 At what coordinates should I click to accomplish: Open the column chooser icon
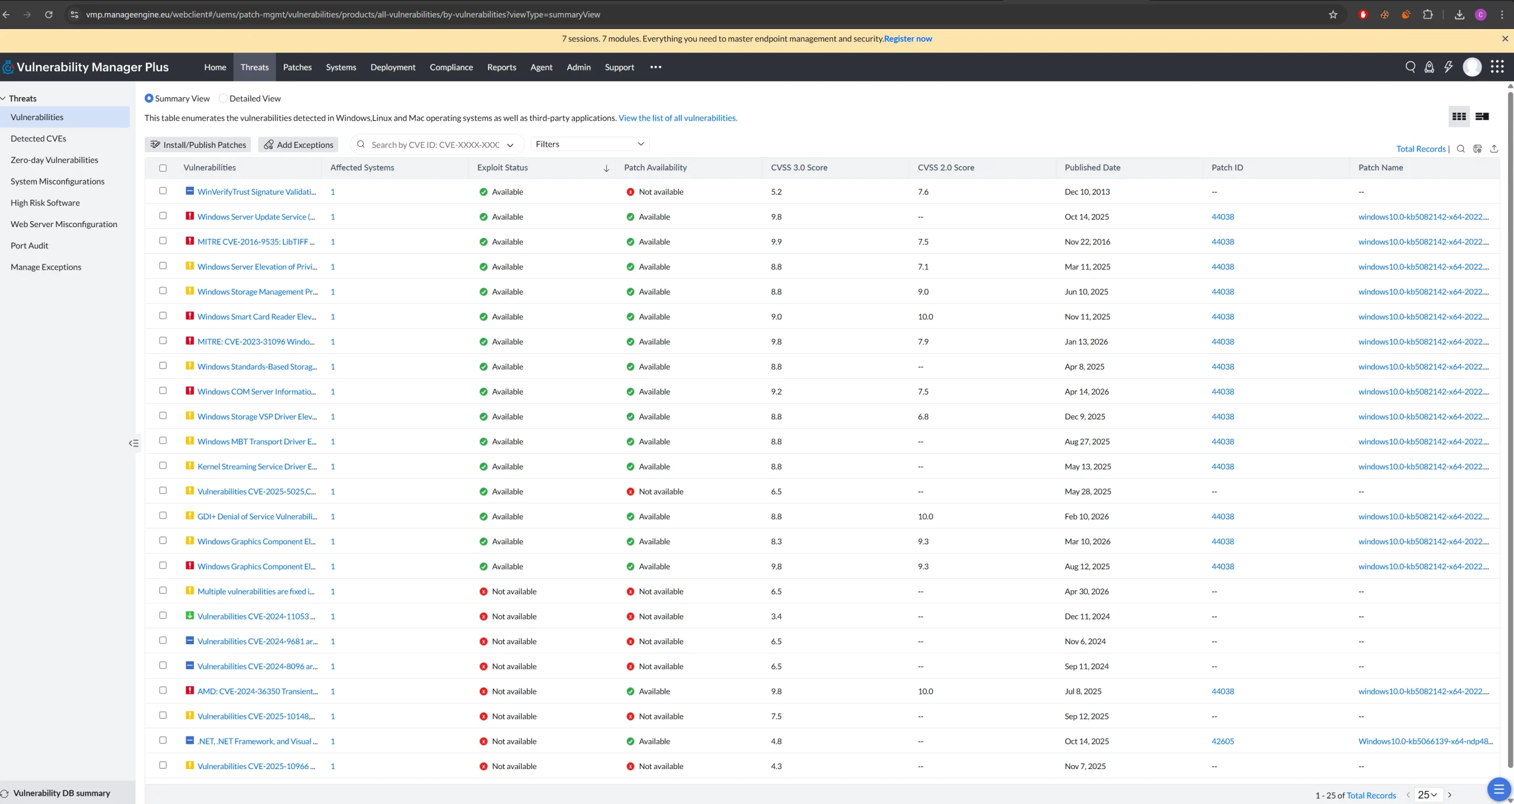click(x=1477, y=148)
